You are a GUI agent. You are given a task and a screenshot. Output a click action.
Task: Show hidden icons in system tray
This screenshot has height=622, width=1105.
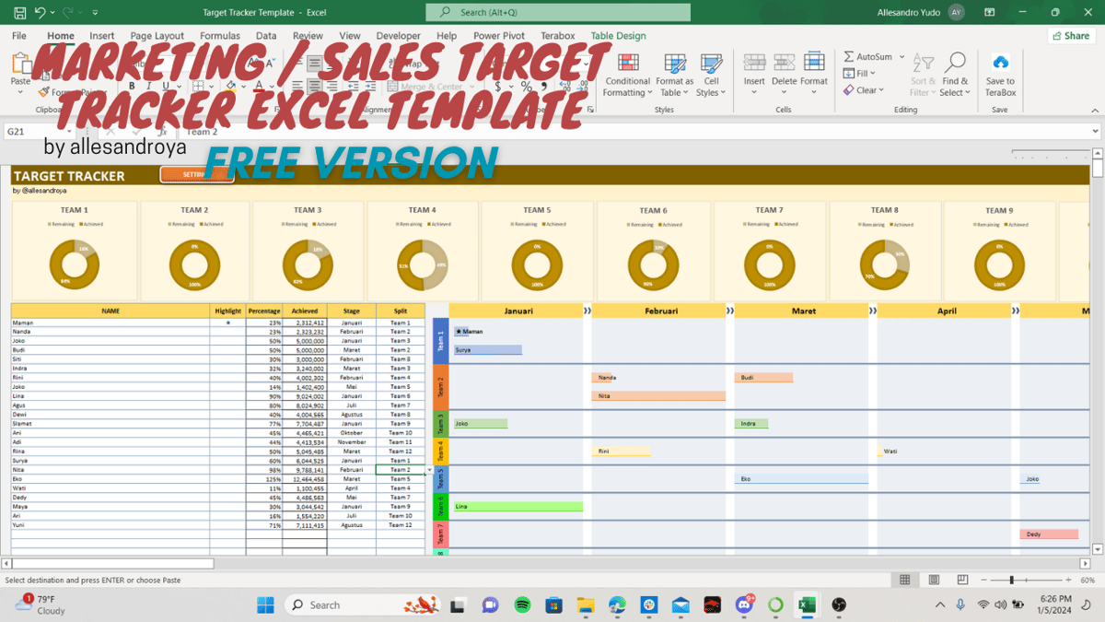939,604
